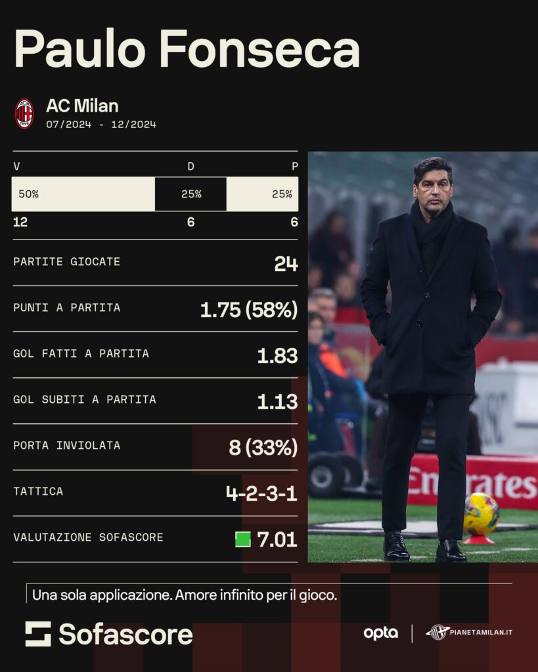Image resolution: width=538 pixels, height=672 pixels.
Task: Select the 50% wins bar segment
Action: (x=83, y=194)
